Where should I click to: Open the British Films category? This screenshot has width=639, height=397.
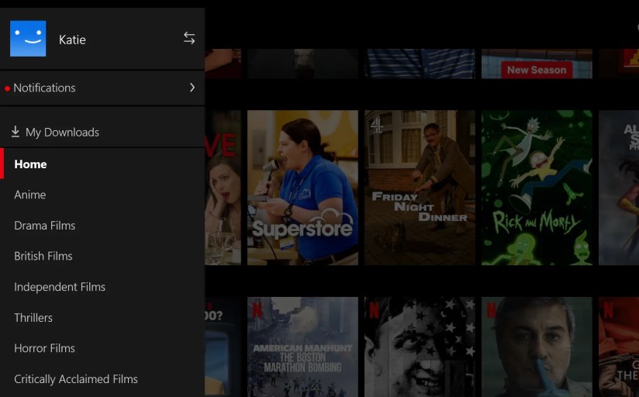(43, 256)
